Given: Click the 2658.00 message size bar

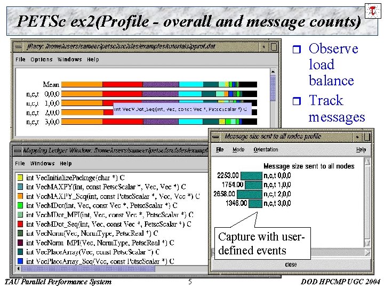Looking at the screenshot, I should point(250,194).
